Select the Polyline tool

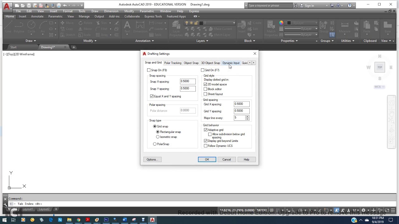coord(19,27)
